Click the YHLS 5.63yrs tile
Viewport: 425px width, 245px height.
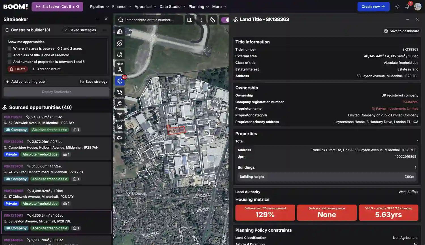pos(388,212)
